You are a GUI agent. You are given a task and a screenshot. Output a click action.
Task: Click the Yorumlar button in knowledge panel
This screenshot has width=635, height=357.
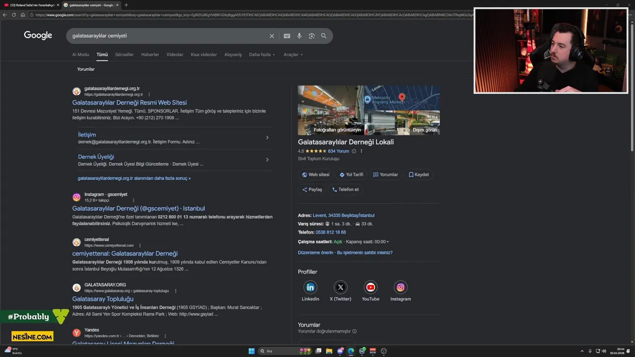coord(385,175)
